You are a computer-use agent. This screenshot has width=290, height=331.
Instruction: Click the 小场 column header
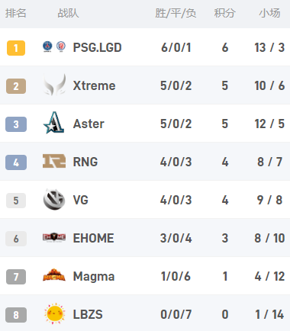coord(269,13)
